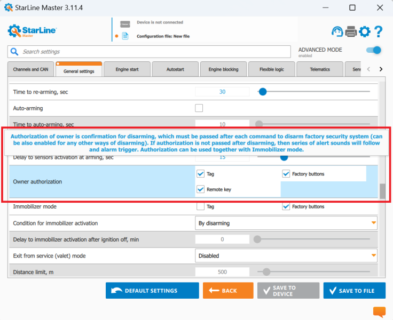Switch to the Telematics tab
The width and height of the screenshot is (393, 320).
[x=320, y=69]
